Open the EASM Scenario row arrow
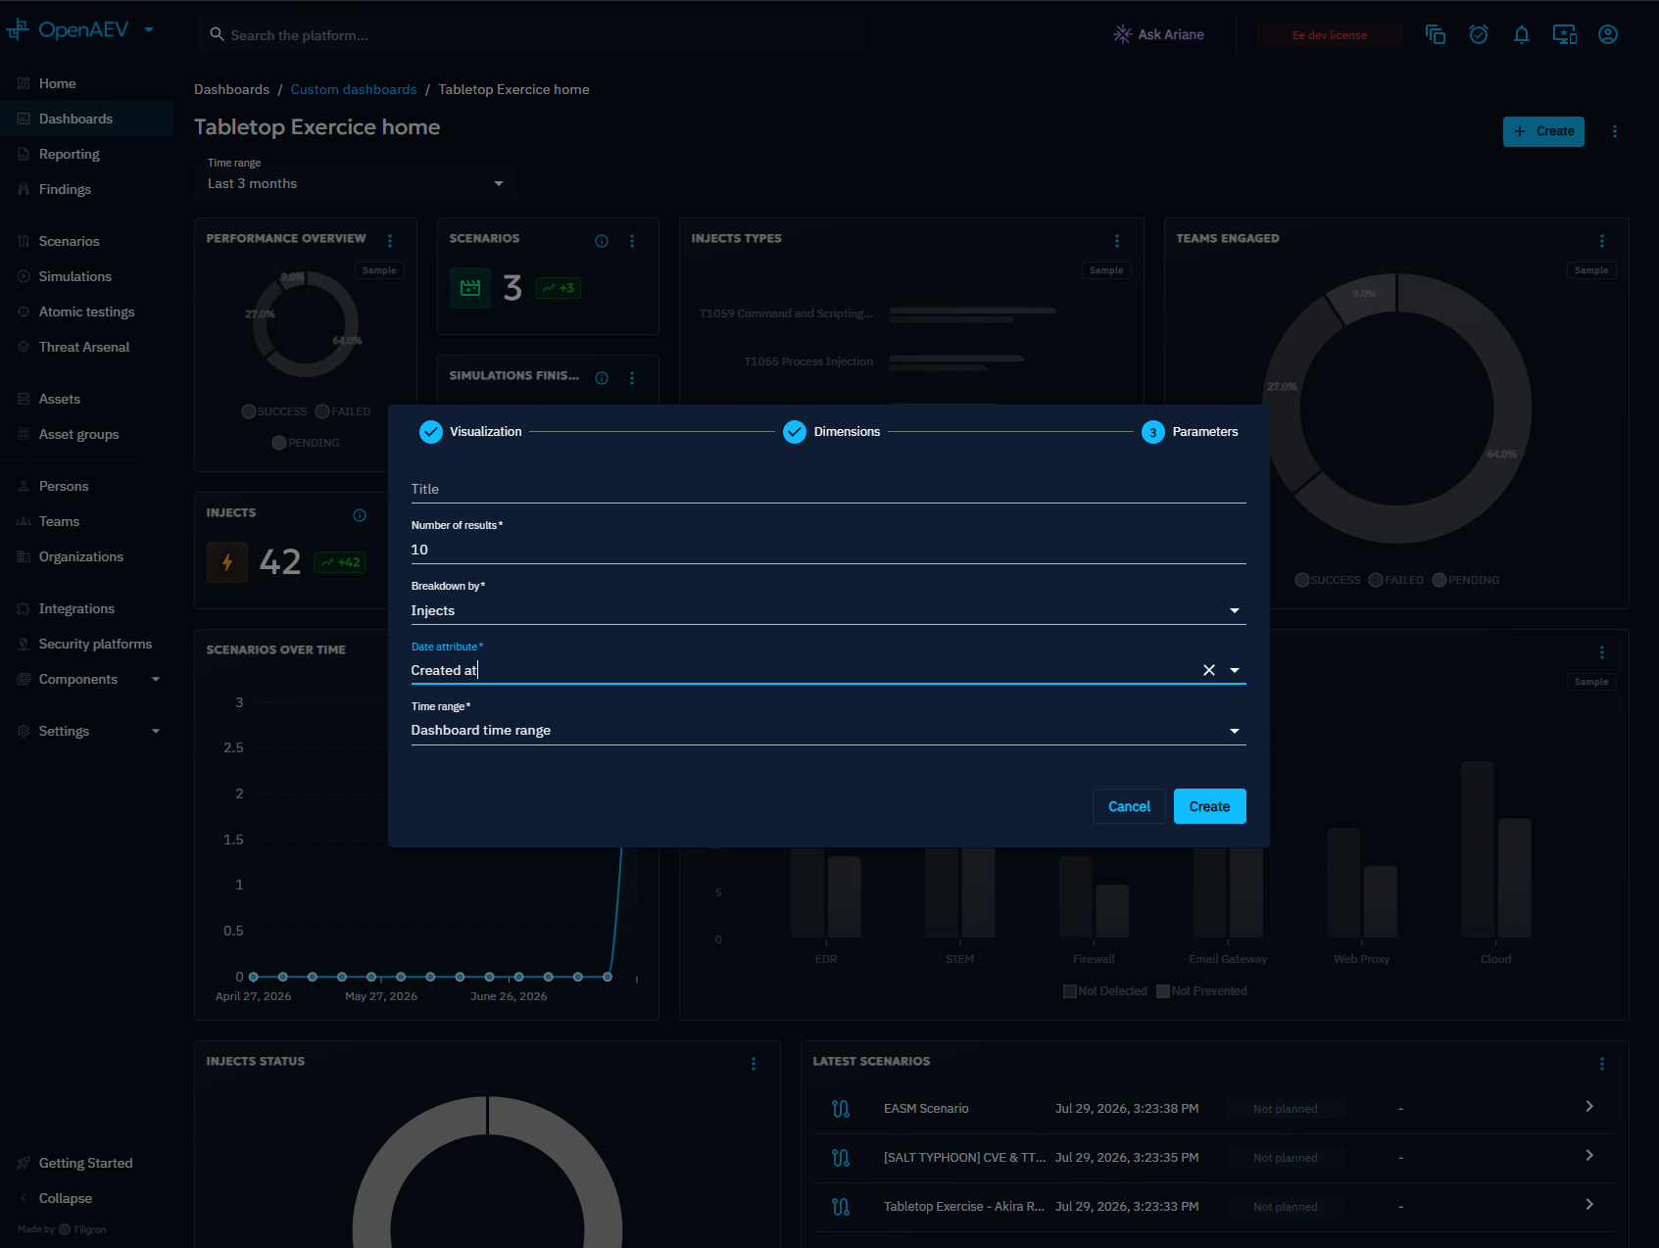1659x1248 pixels. pos(1589,1106)
